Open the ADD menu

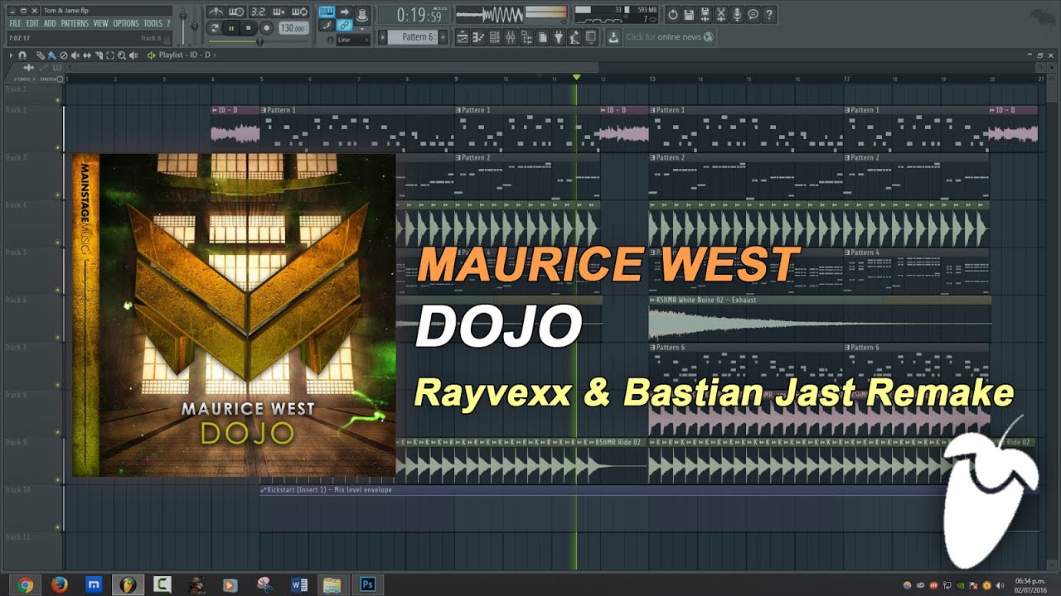(50, 23)
